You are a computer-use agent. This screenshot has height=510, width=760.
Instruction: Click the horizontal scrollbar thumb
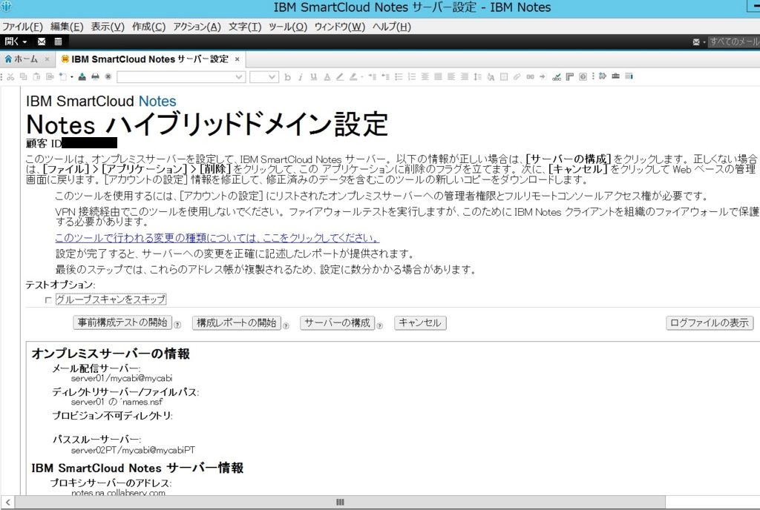[340, 503]
